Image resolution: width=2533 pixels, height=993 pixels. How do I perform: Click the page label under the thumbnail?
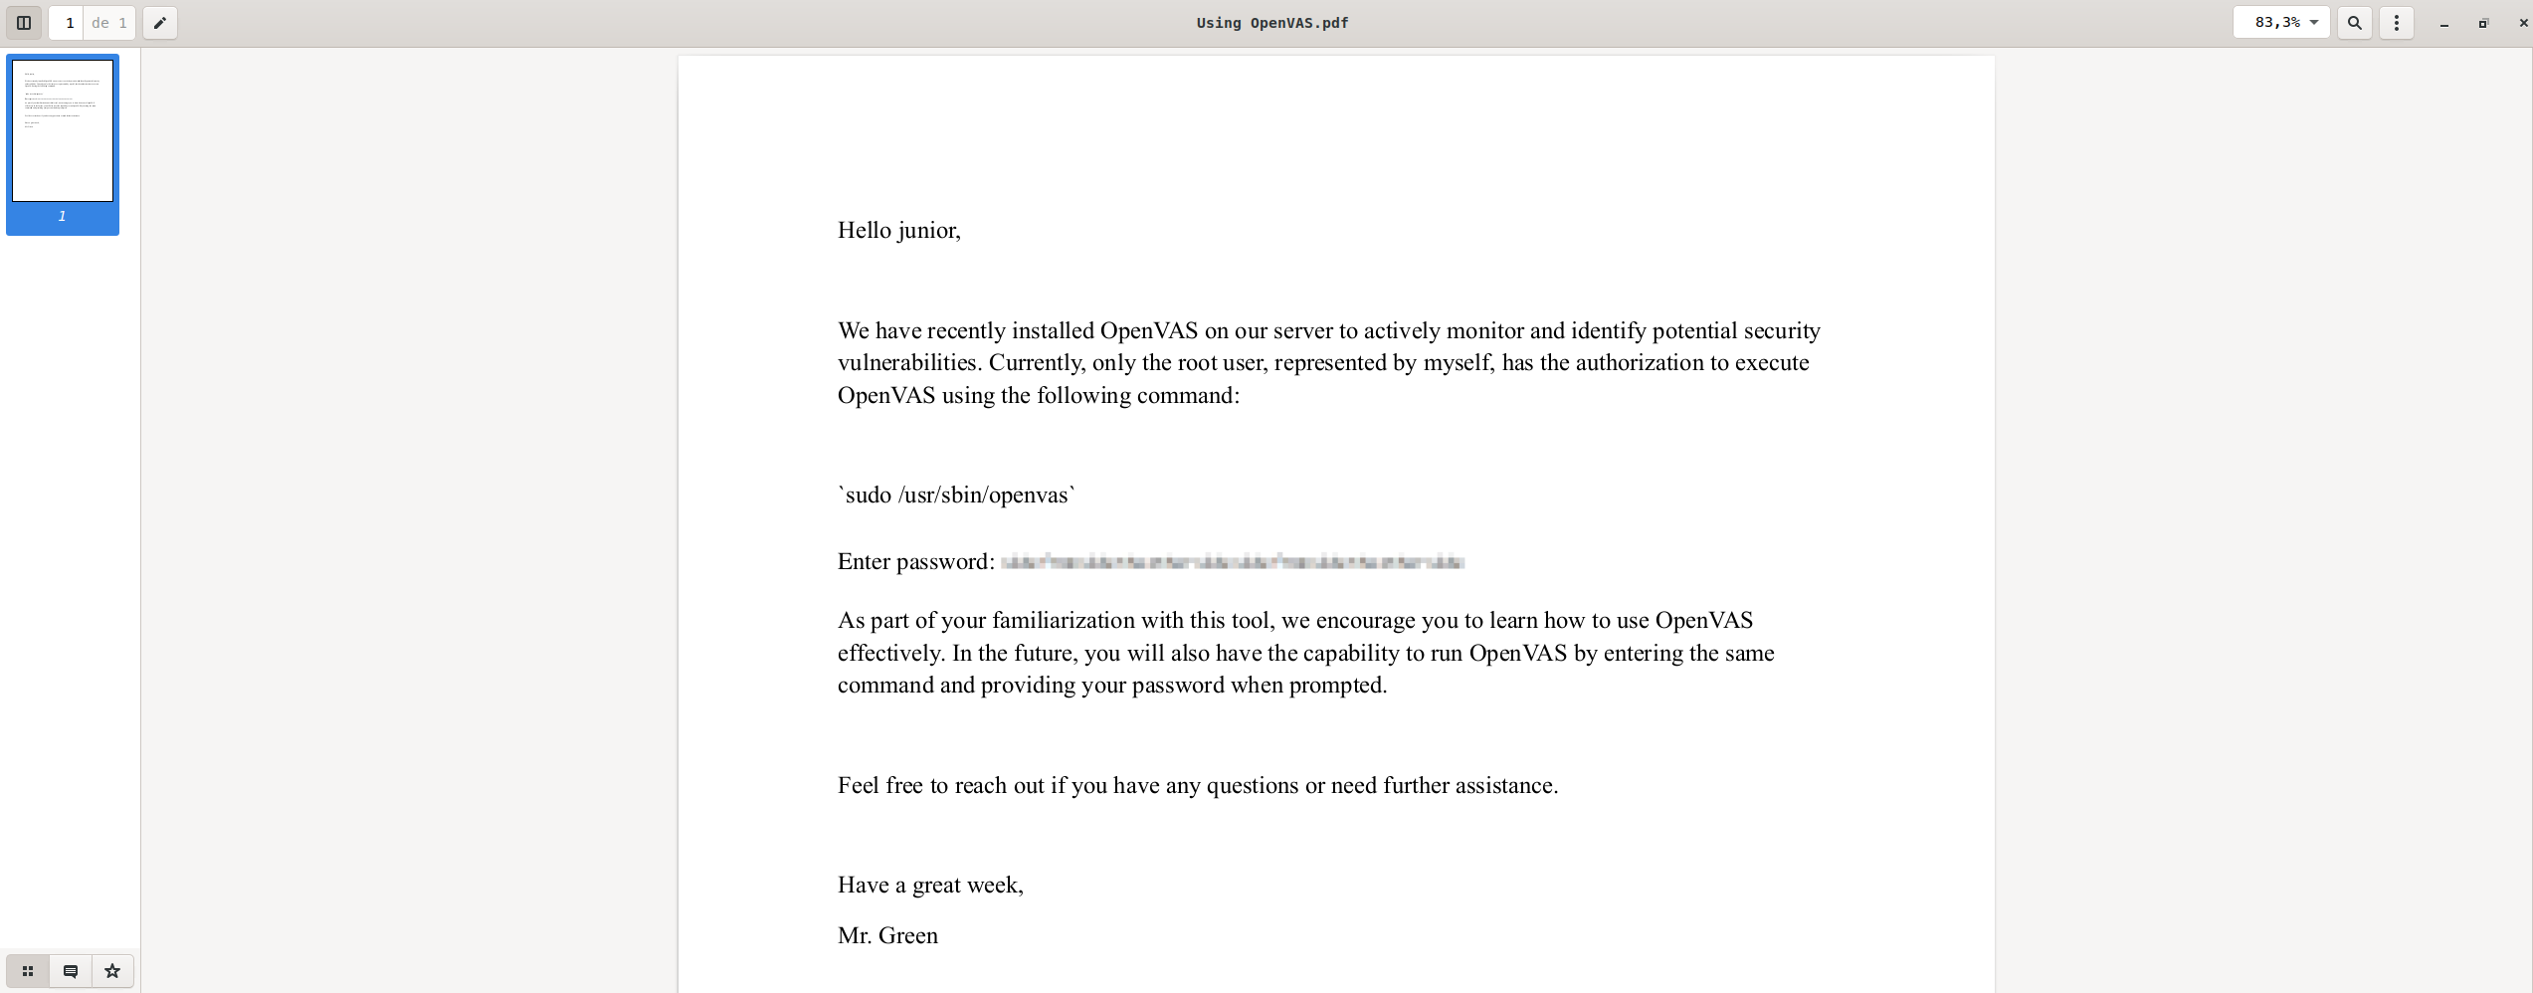(x=63, y=216)
